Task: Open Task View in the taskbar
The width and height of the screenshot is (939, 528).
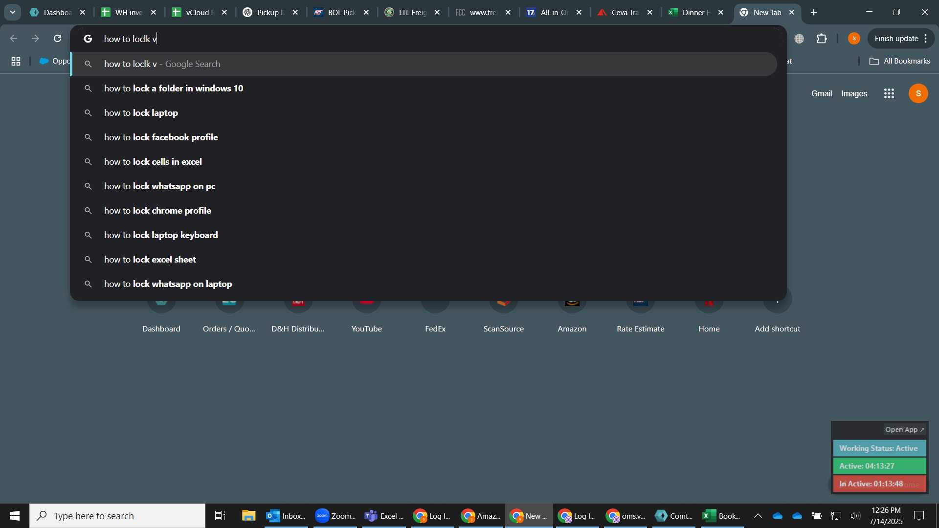Action: (220, 516)
